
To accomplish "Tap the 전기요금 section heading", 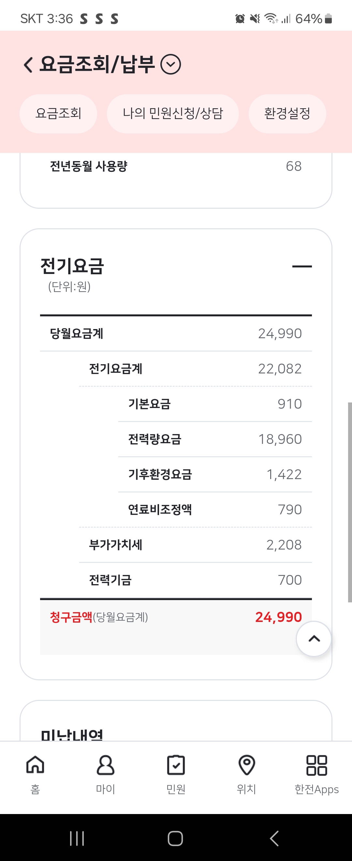I will [72, 266].
